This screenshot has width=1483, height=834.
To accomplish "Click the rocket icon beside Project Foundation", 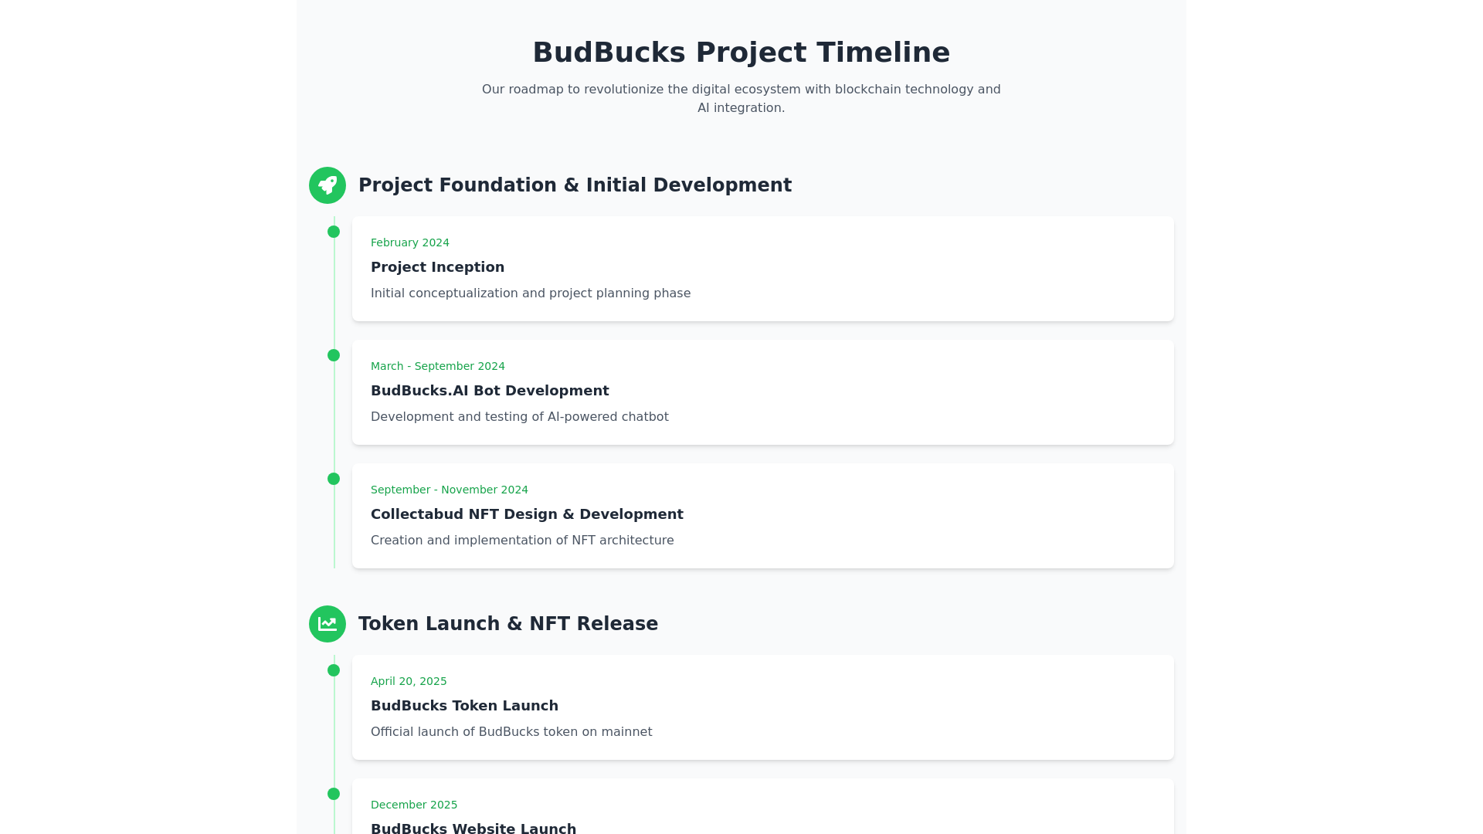I will pyautogui.click(x=327, y=185).
